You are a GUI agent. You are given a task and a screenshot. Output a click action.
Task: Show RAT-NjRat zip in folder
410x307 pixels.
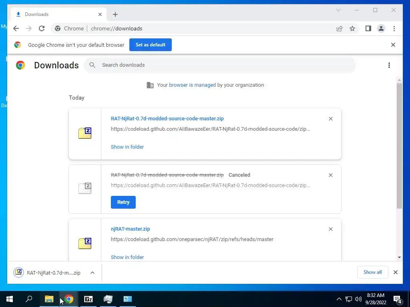[x=127, y=147]
